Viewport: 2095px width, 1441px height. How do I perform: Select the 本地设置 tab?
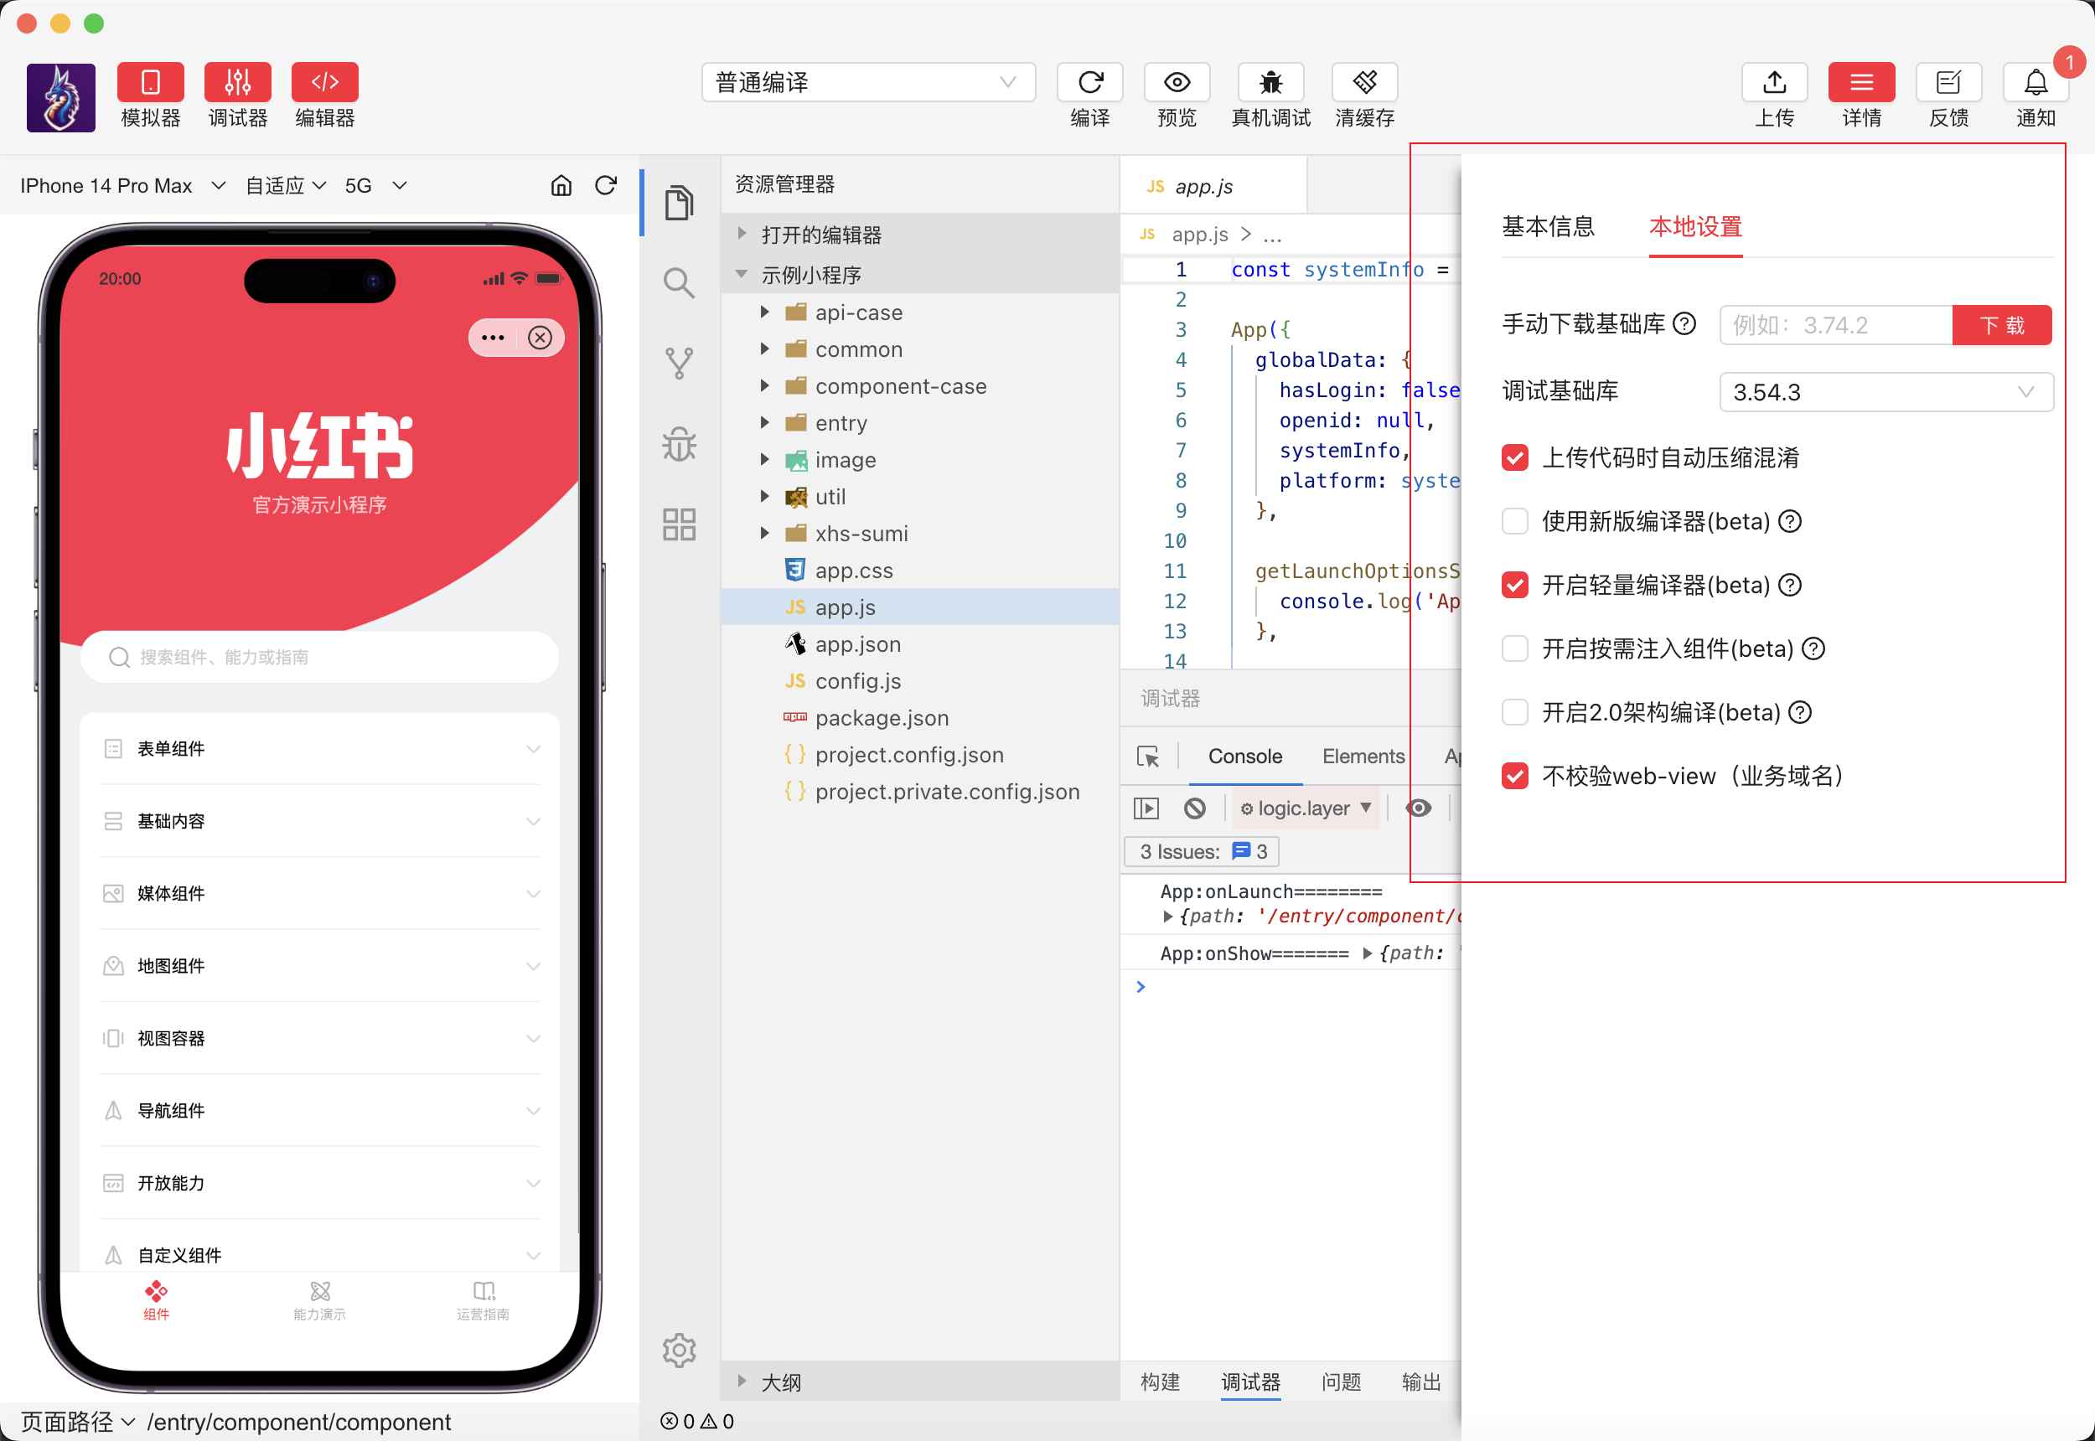click(1695, 225)
